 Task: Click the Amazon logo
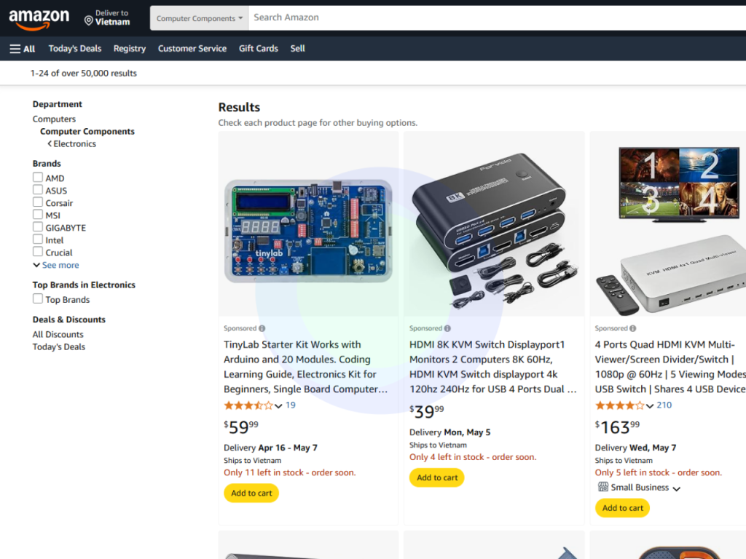click(x=39, y=20)
